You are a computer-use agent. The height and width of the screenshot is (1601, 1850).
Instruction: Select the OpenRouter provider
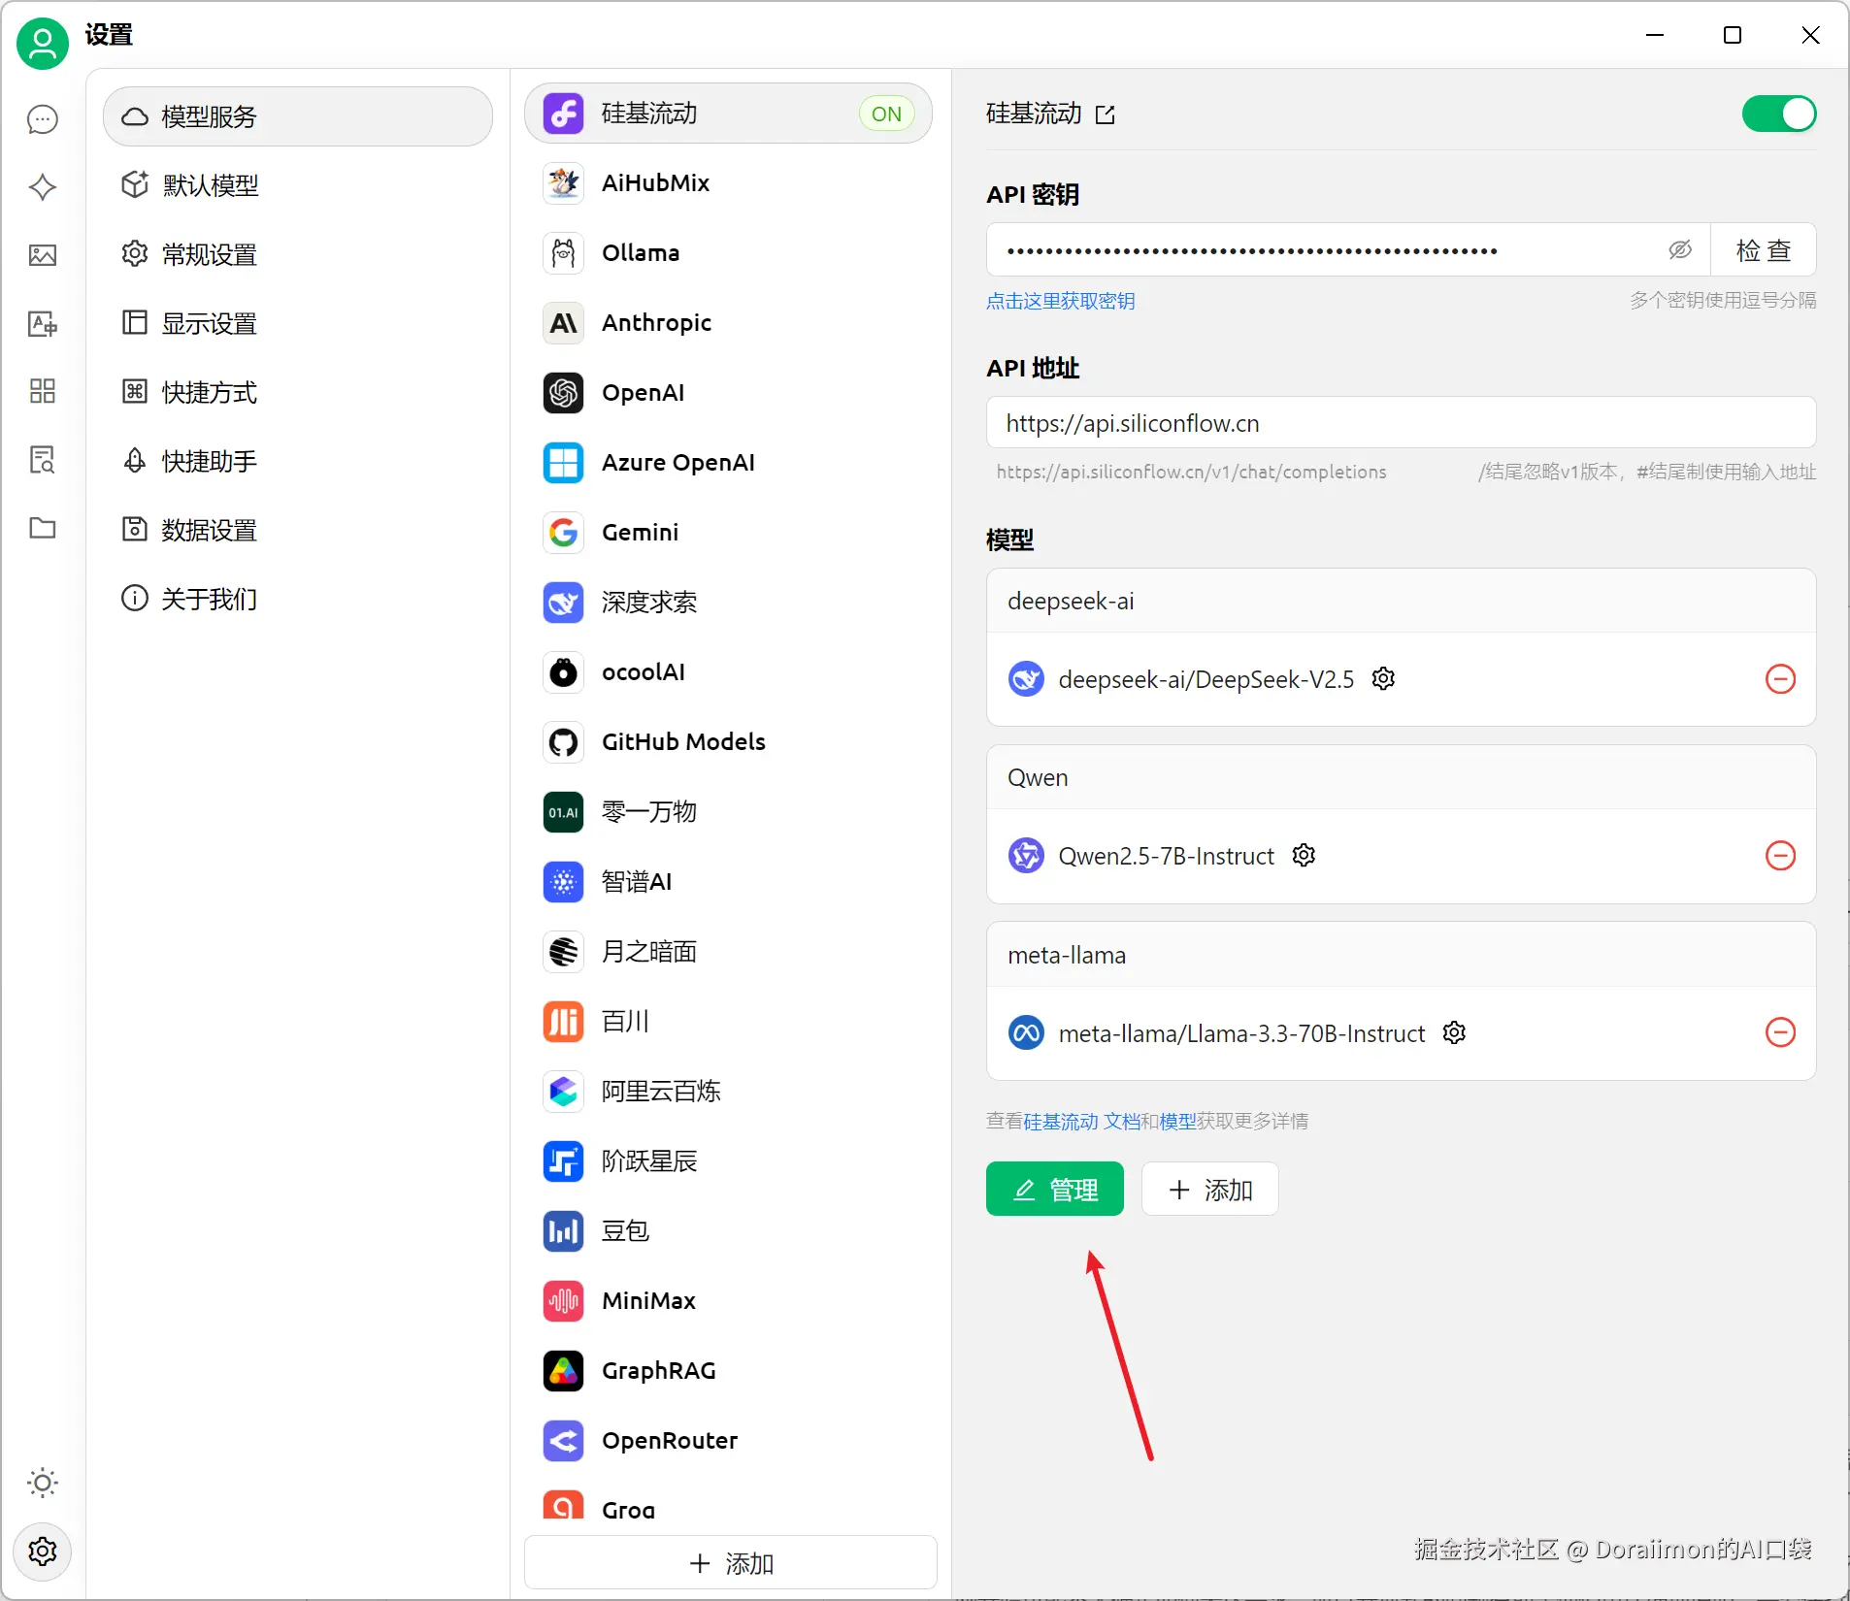728,1441
